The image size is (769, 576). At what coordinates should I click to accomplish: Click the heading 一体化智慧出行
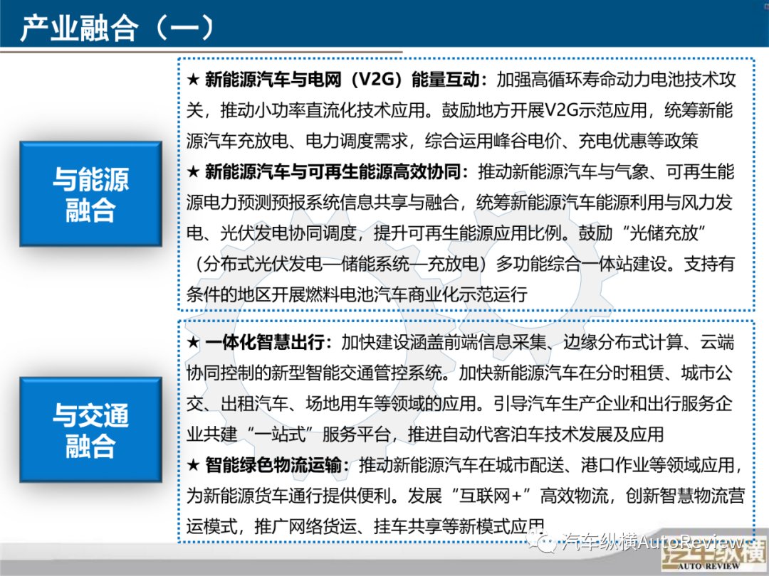268,342
